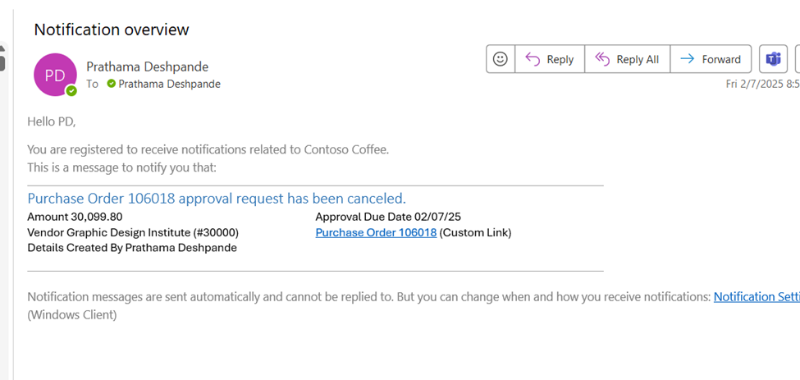The width and height of the screenshot is (800, 380).
Task: Click the blue approval request canceled heading
Action: click(x=217, y=198)
